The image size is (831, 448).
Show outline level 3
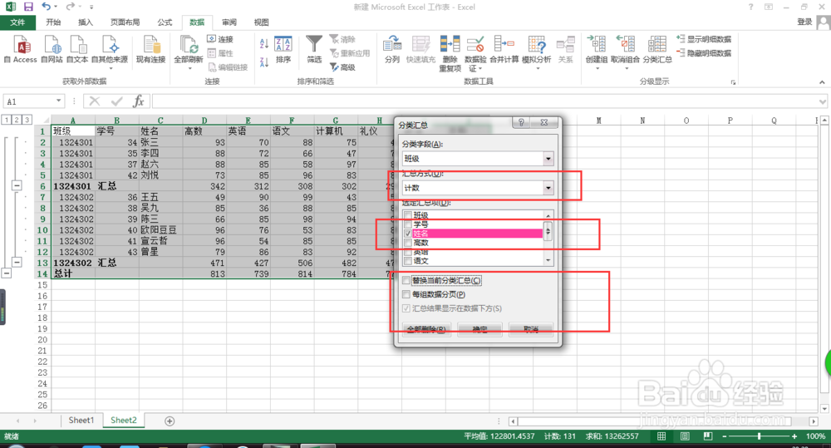click(27, 120)
